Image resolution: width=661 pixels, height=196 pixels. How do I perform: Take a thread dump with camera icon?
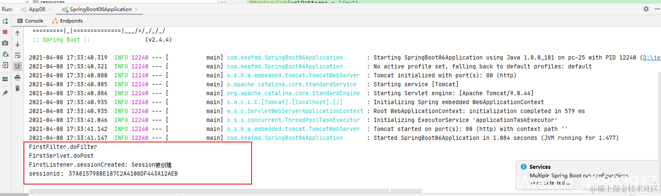5,43
